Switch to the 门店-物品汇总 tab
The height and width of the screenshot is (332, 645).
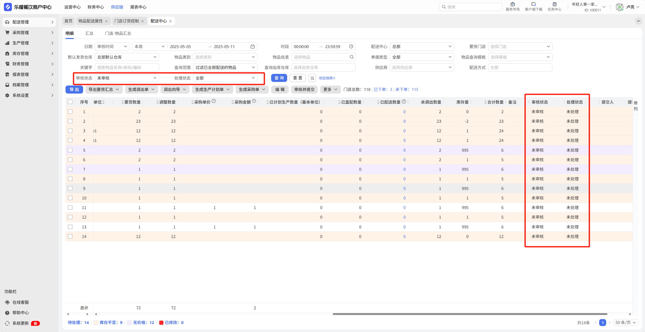[x=118, y=33]
